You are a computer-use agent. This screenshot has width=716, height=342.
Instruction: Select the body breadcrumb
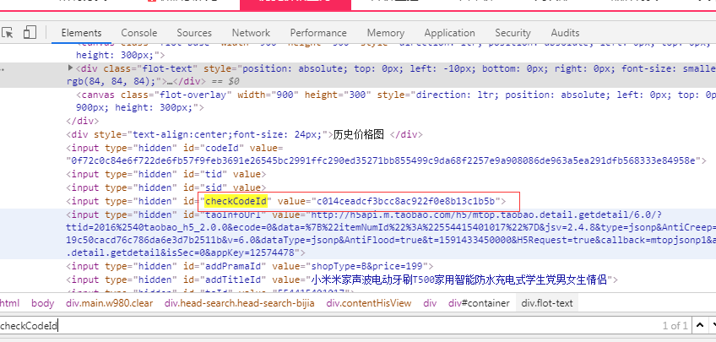point(42,303)
